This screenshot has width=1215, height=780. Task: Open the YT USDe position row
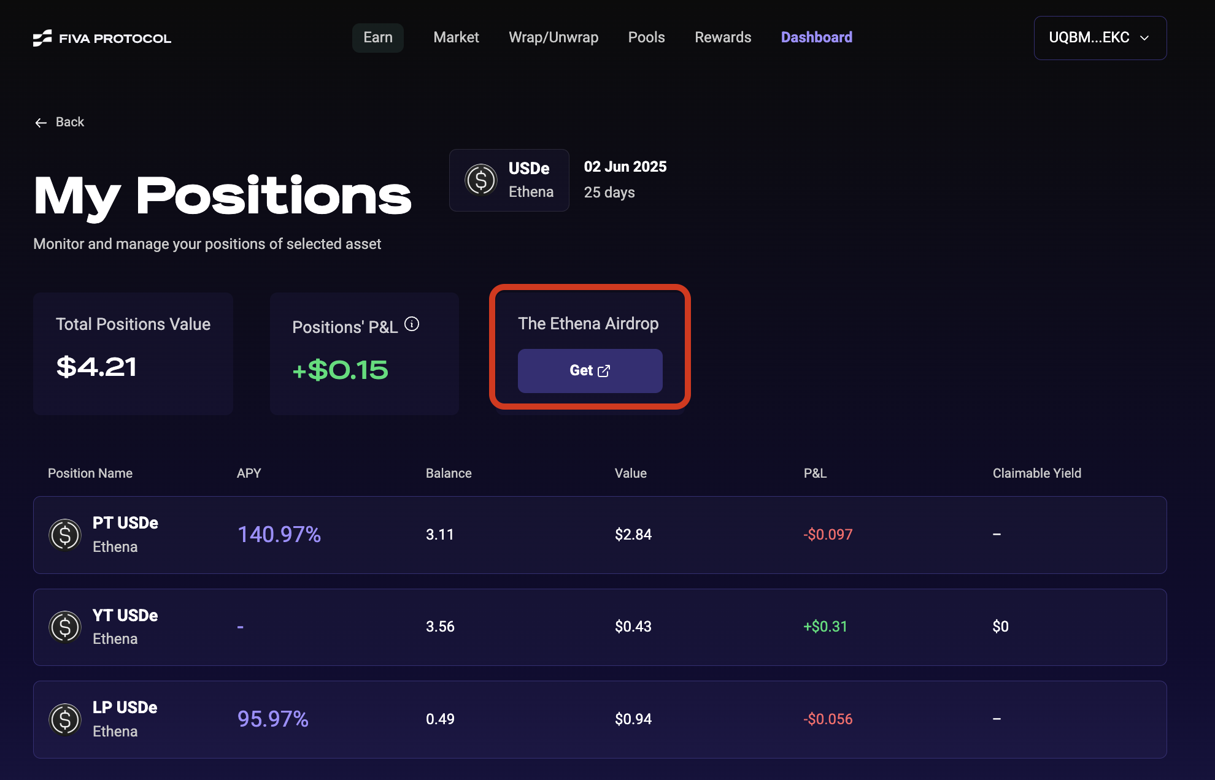tap(600, 627)
